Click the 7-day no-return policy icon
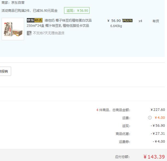 29,33
